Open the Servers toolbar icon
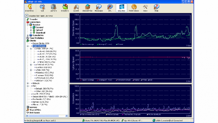Screen dimensions: 218x123 coord(53,8)
